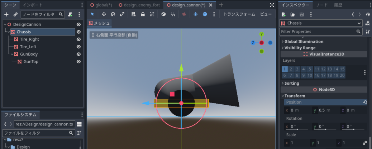Reset the Position property to default
This screenshot has width=372, height=149.
coord(365,102)
